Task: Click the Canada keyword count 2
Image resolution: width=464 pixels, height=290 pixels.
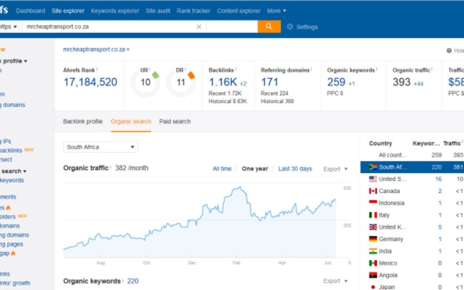Action: (x=440, y=191)
